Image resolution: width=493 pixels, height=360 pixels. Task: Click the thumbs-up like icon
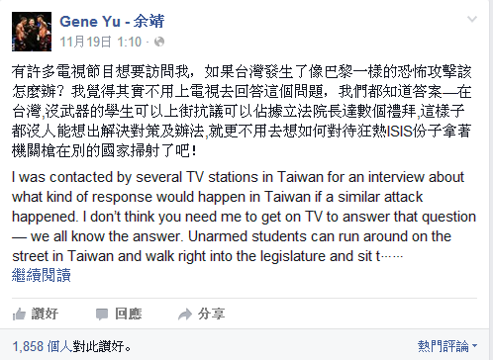click(19, 314)
